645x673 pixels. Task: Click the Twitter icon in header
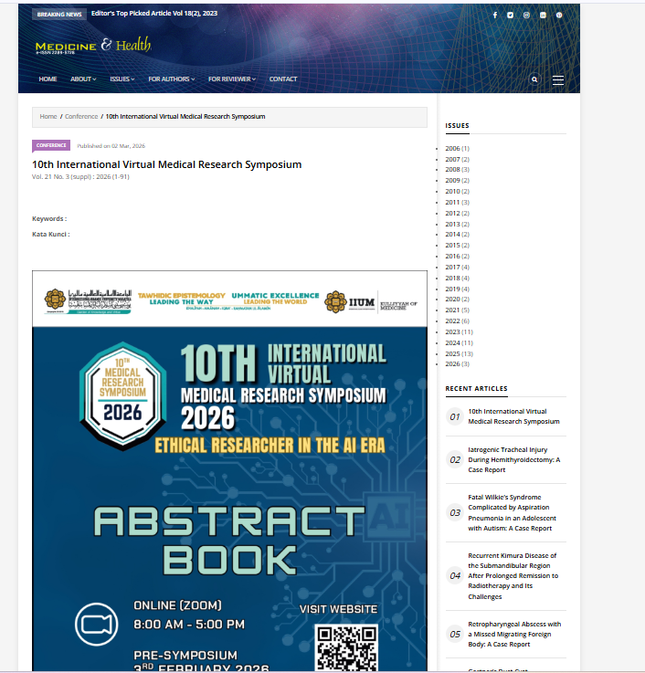(511, 15)
